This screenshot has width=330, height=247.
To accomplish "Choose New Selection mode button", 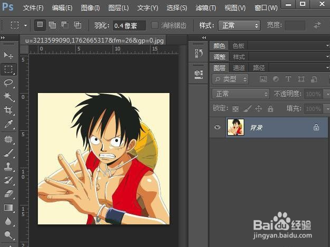I will point(40,25).
